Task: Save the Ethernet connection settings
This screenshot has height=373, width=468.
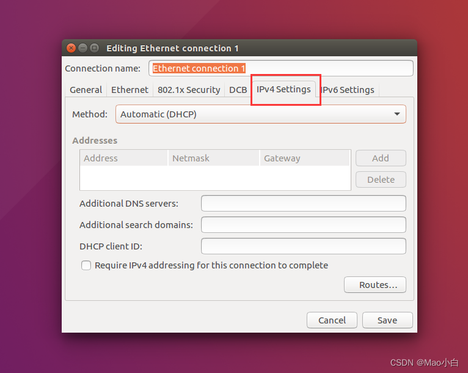Action: tap(387, 320)
